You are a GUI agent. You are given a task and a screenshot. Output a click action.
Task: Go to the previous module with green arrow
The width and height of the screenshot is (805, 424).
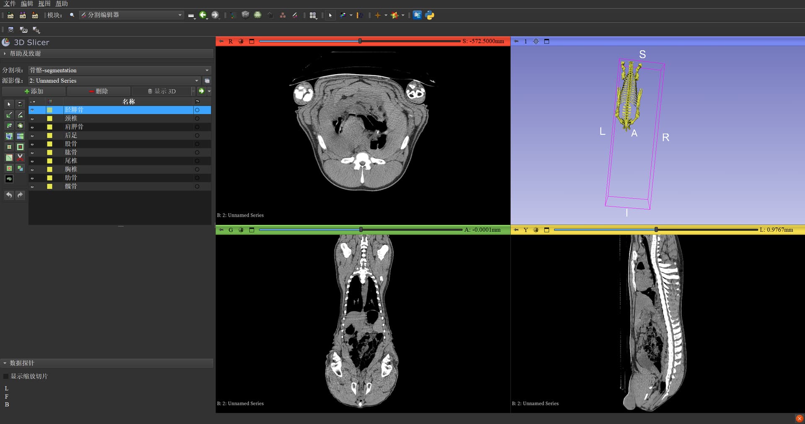coord(203,15)
